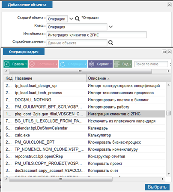The width and height of the screenshot is (173, 192).
Task: Click description Календарь
Action: coord(98,128)
